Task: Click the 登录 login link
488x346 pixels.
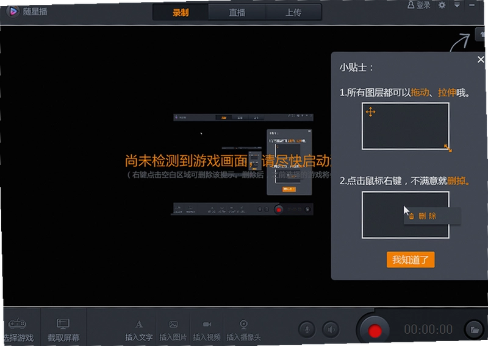Action: pyautogui.click(x=419, y=5)
